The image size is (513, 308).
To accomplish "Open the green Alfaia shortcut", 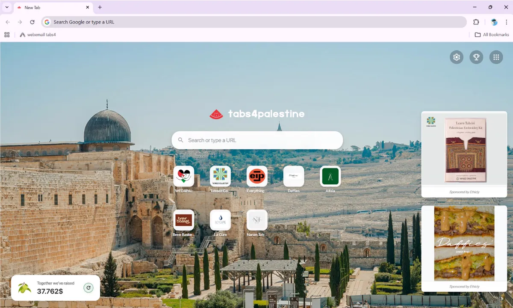I will pos(330,177).
